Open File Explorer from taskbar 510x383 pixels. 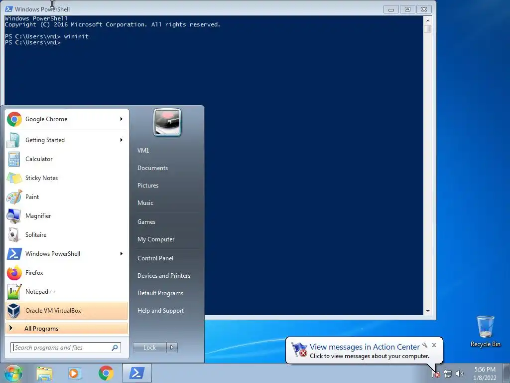[x=44, y=373]
